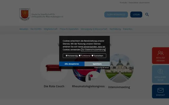Image resolution: width=169 pixels, height=105 pixels.
Task: Enable the Statistiken cookies checkbox
Action: point(92,56)
